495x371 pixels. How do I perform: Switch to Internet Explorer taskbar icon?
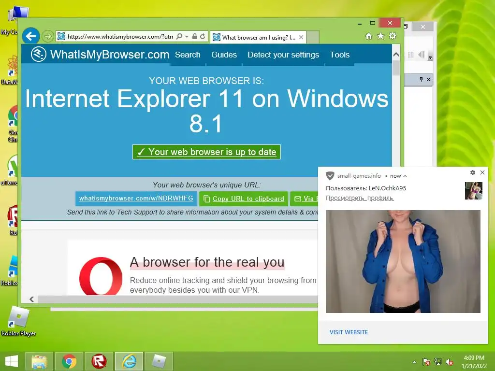click(x=129, y=361)
